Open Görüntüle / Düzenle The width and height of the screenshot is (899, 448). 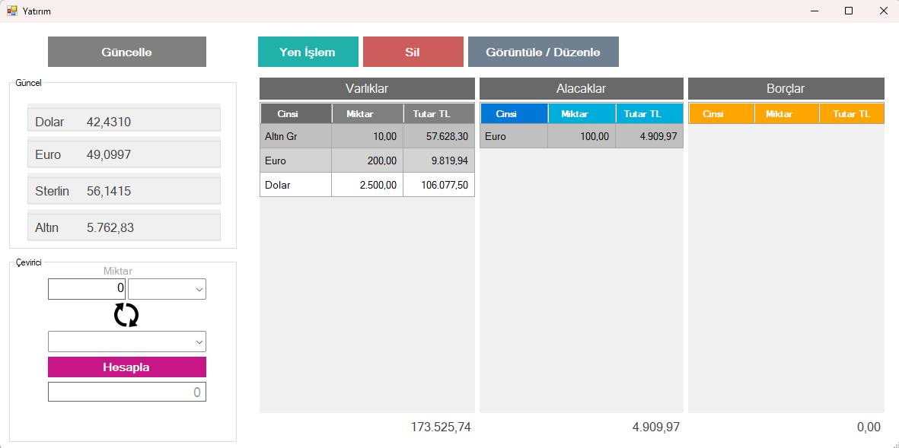(x=543, y=52)
